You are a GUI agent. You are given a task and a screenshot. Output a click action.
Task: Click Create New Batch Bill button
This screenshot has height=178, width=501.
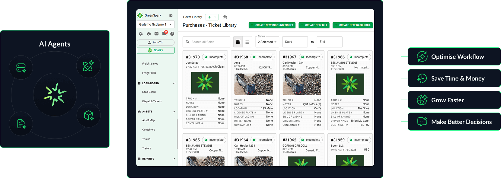pos(353,25)
